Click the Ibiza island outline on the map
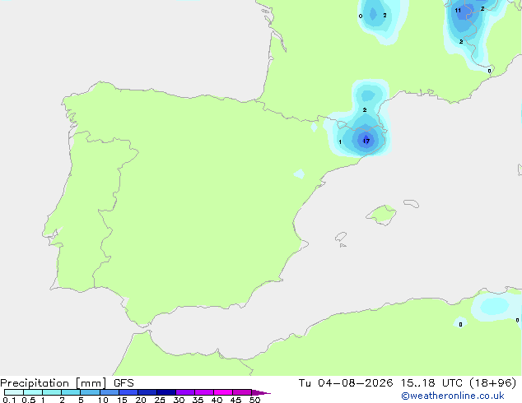Viewport: 522px width, 403px height. (x=341, y=237)
